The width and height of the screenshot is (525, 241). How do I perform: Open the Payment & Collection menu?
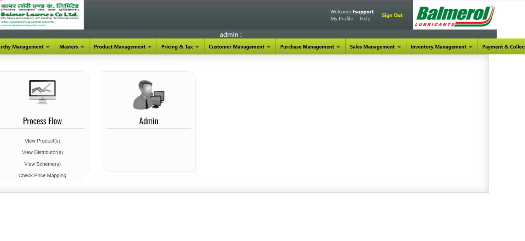(502, 47)
